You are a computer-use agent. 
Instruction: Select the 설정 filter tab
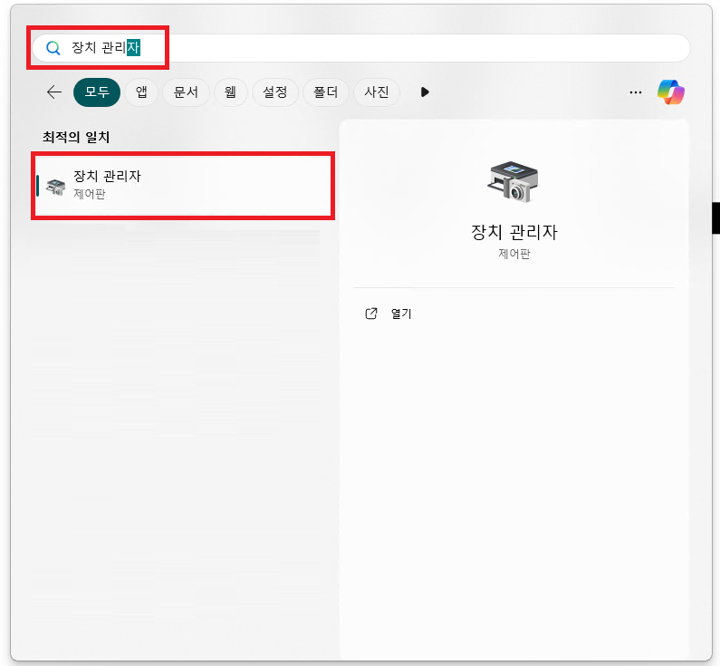point(275,92)
